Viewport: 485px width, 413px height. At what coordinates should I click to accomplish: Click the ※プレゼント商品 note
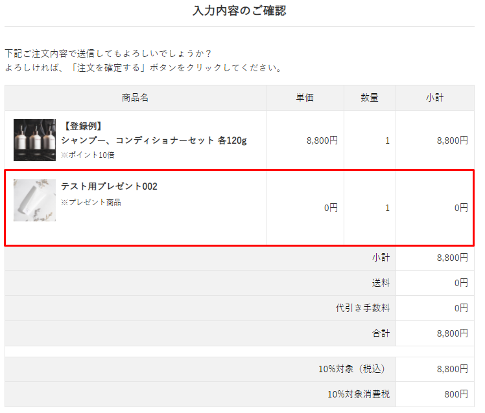point(91,202)
